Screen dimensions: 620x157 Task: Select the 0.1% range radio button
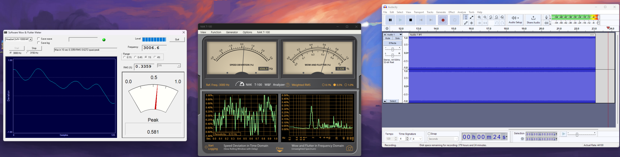pyautogui.click(x=124, y=57)
